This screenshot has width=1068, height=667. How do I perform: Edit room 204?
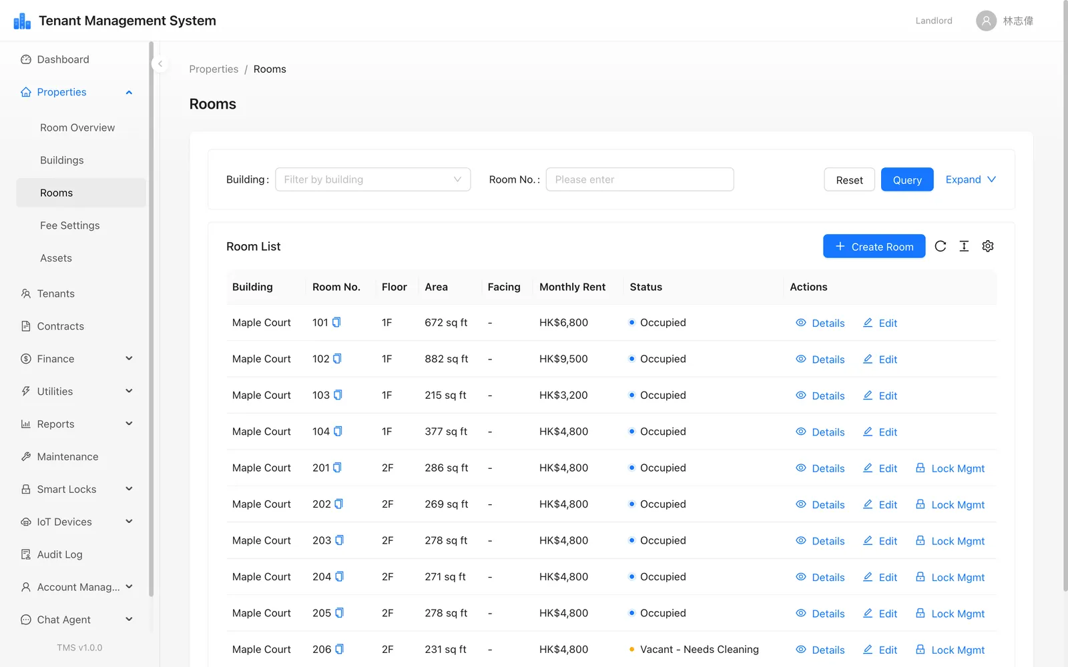coord(880,577)
